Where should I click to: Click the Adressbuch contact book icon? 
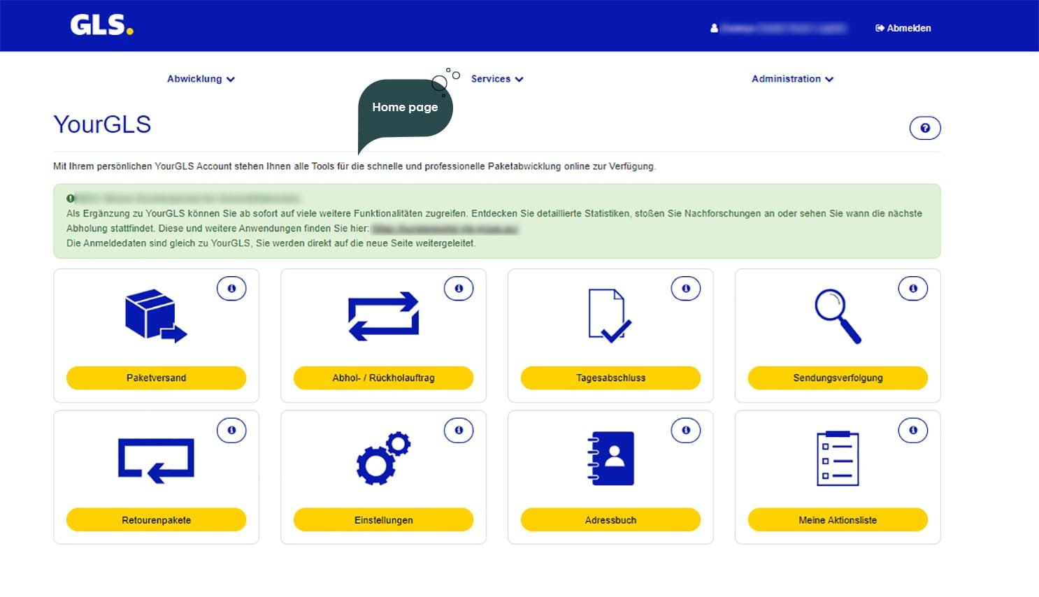610,459
